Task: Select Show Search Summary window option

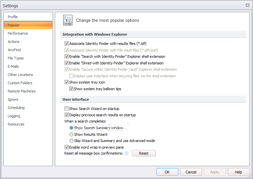Action: (x=71, y=128)
